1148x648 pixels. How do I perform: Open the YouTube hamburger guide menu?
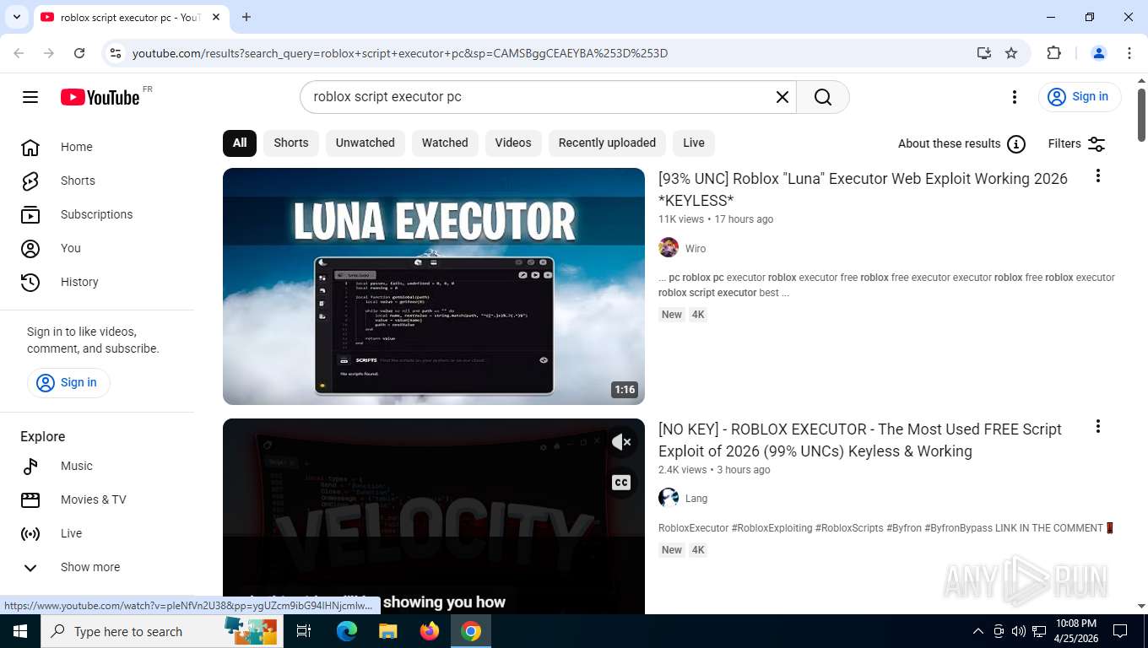point(30,97)
